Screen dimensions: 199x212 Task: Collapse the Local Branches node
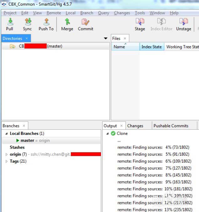(x=6, y=134)
